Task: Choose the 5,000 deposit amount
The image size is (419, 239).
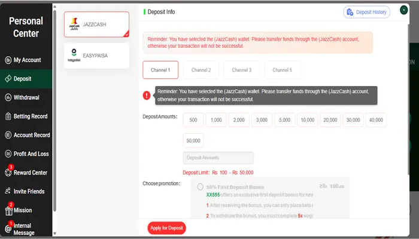Action: point(284,120)
